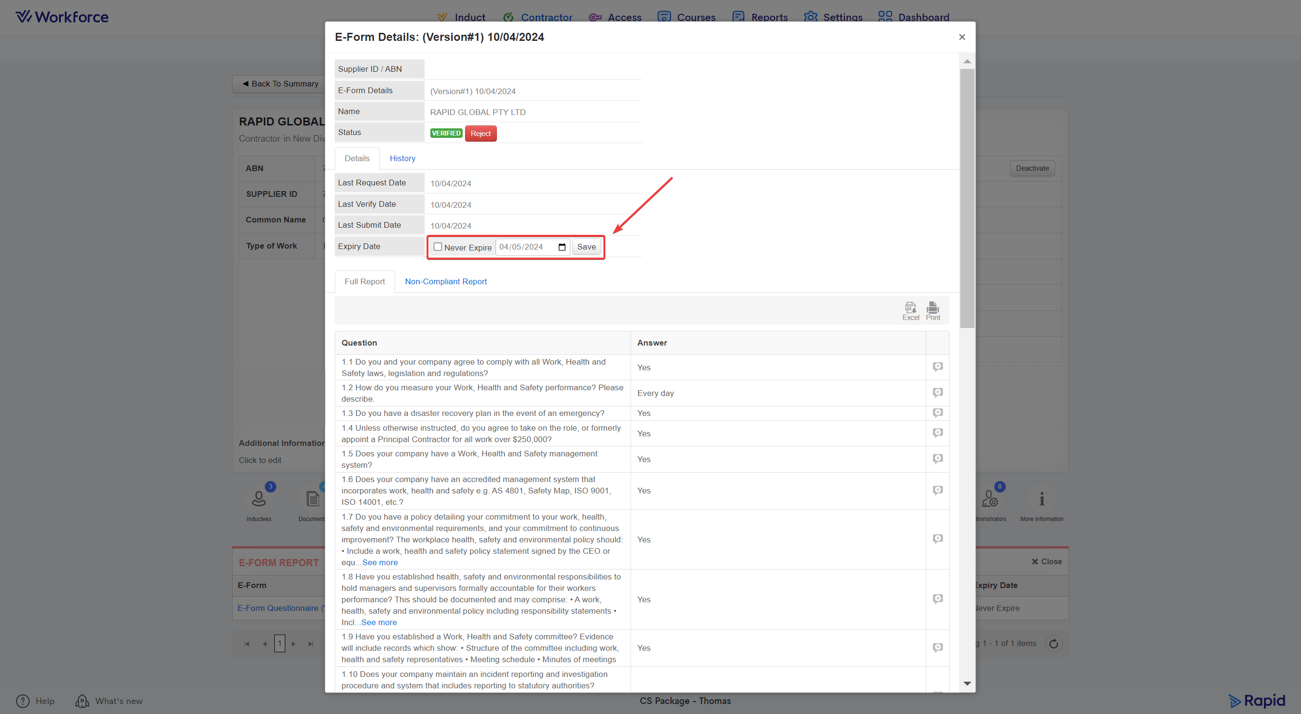The height and width of the screenshot is (714, 1301).
Task: Close the E-Form Report panel
Action: (x=1047, y=561)
